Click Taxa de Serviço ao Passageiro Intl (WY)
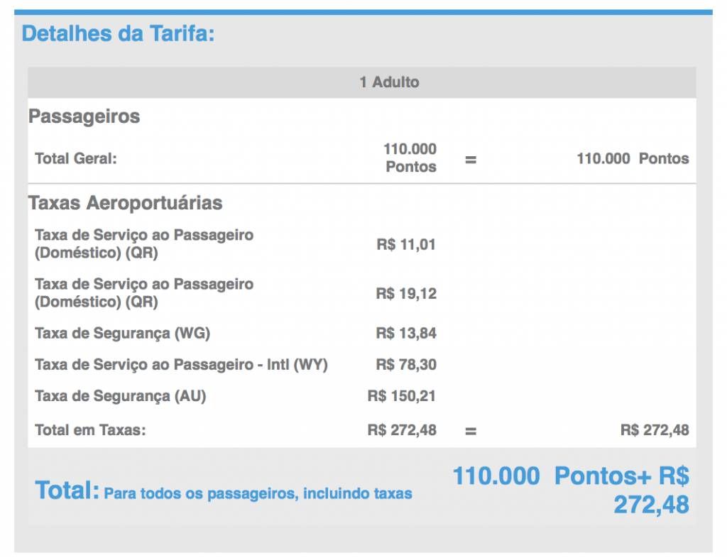This screenshot has width=727, height=558. click(181, 365)
